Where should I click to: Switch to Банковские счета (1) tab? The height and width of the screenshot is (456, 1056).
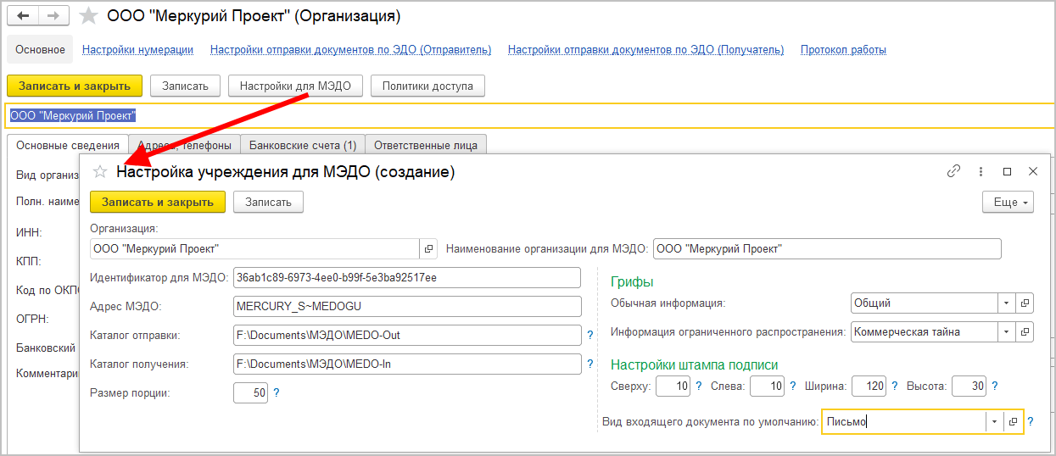click(302, 145)
